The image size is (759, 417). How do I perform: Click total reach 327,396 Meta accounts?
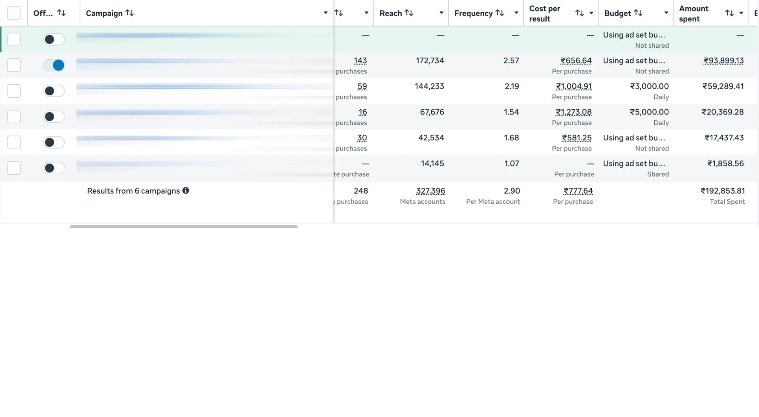(430, 191)
